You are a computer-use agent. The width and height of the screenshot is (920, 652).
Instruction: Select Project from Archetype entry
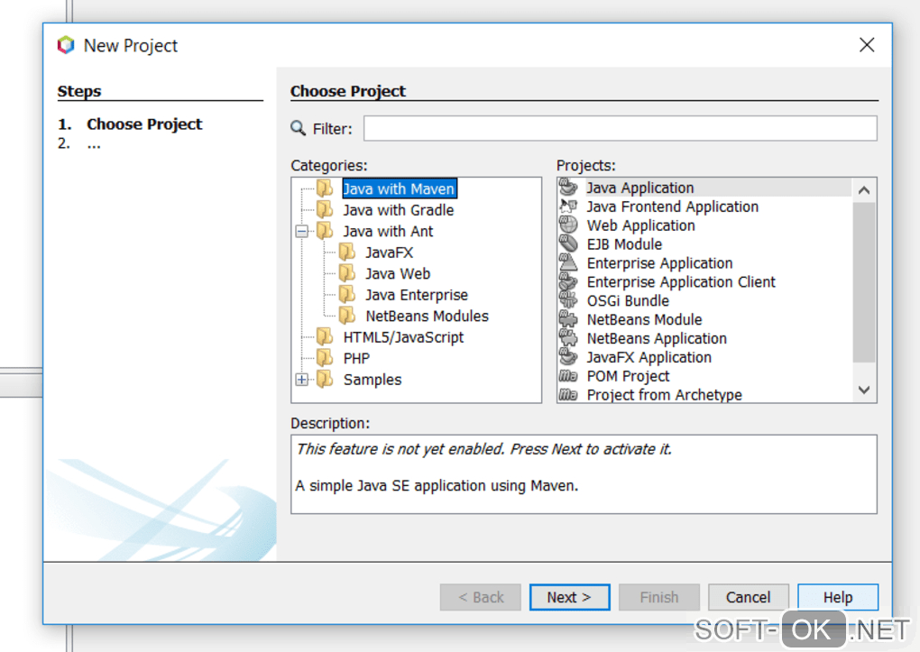point(664,395)
